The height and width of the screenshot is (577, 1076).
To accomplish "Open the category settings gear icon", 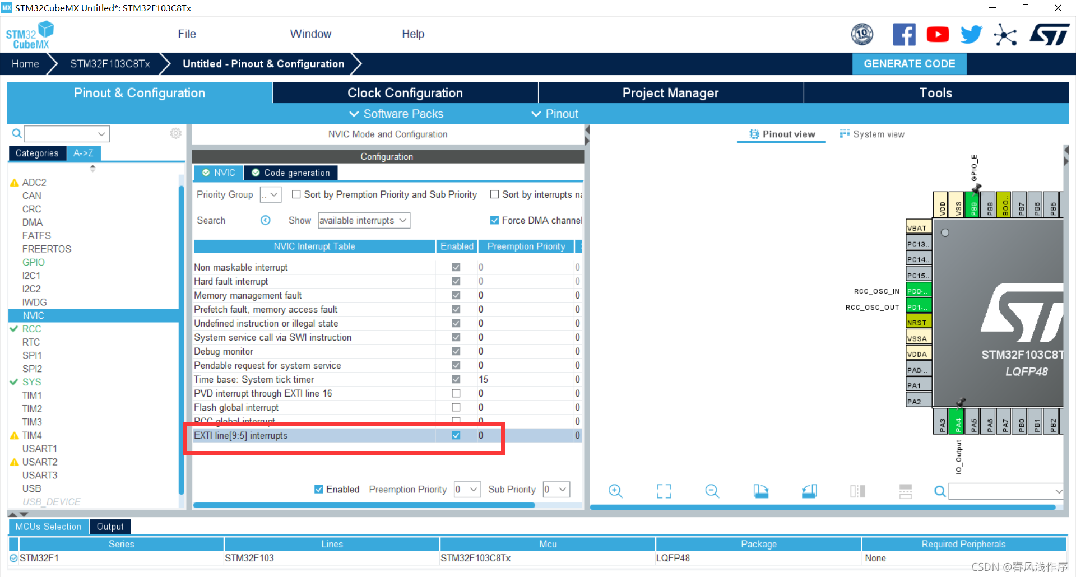I will [x=176, y=133].
